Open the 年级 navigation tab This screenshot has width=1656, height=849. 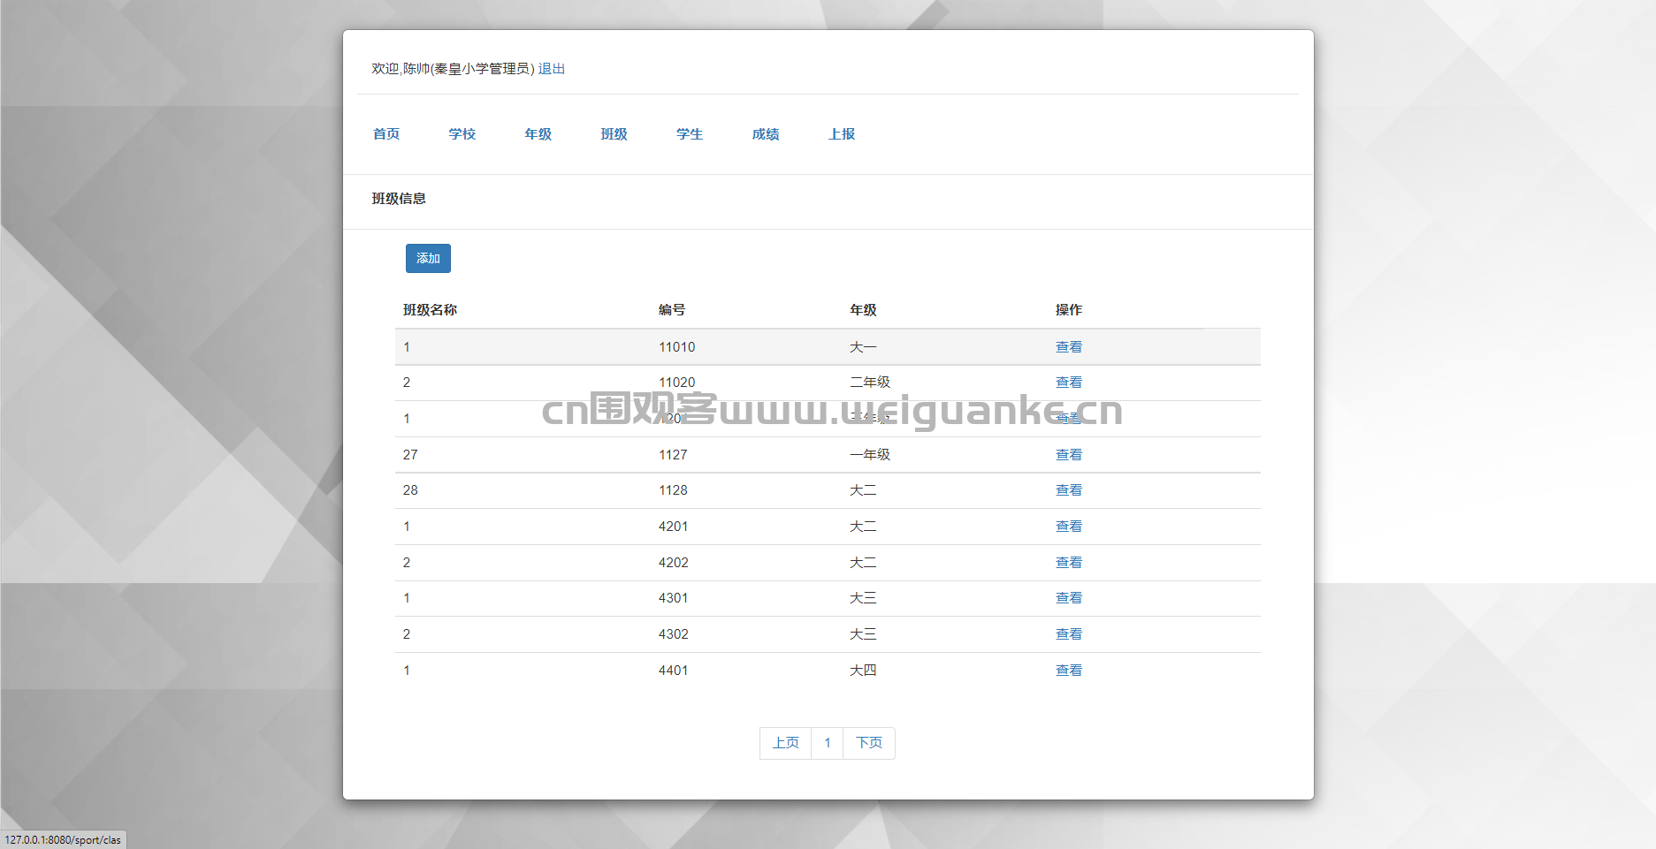click(538, 134)
